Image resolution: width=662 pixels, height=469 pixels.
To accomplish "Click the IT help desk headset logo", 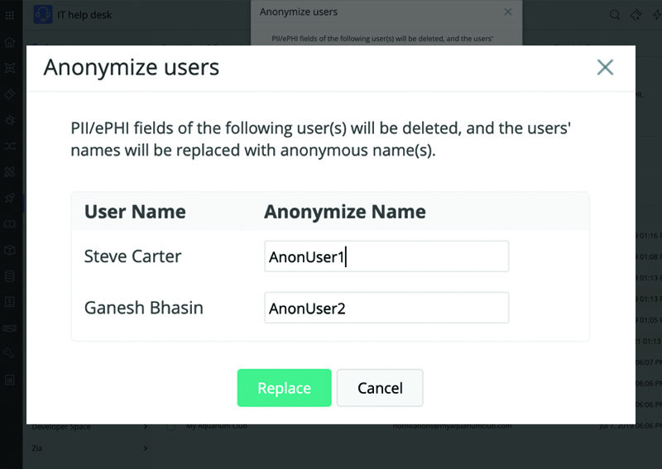I will tap(42, 15).
